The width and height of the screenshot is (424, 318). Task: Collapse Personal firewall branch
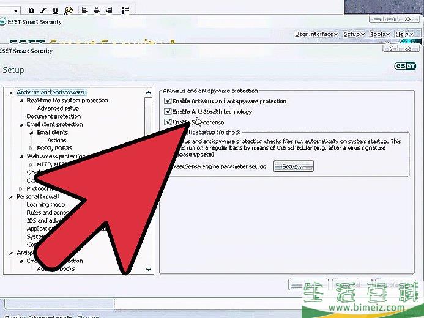pyautogui.click(x=11, y=198)
